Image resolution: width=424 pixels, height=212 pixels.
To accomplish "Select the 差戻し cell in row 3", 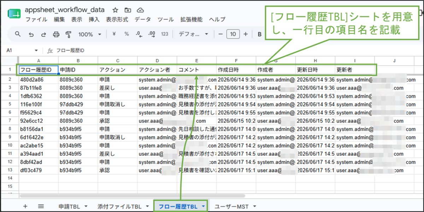I will pyautogui.click(x=118, y=88).
